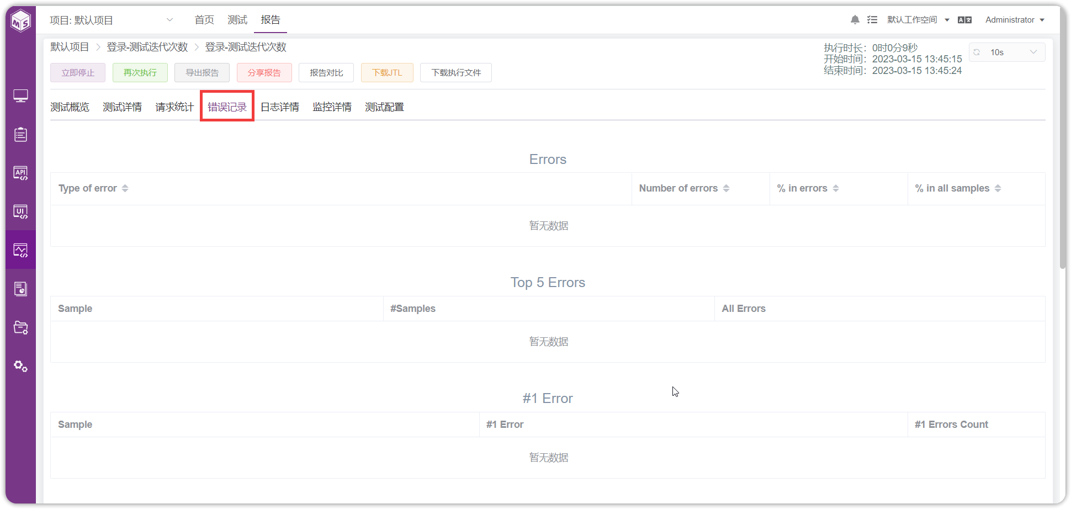Click the refresh icon beside 10s

pos(977,52)
